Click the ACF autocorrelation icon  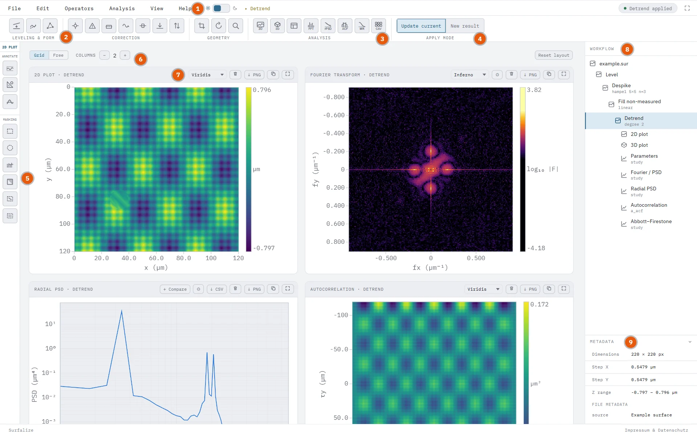click(345, 26)
